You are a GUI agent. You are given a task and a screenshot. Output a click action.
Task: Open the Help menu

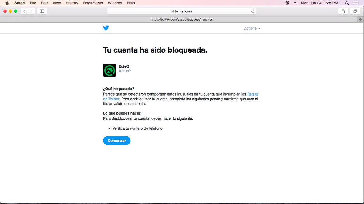pos(131,3)
